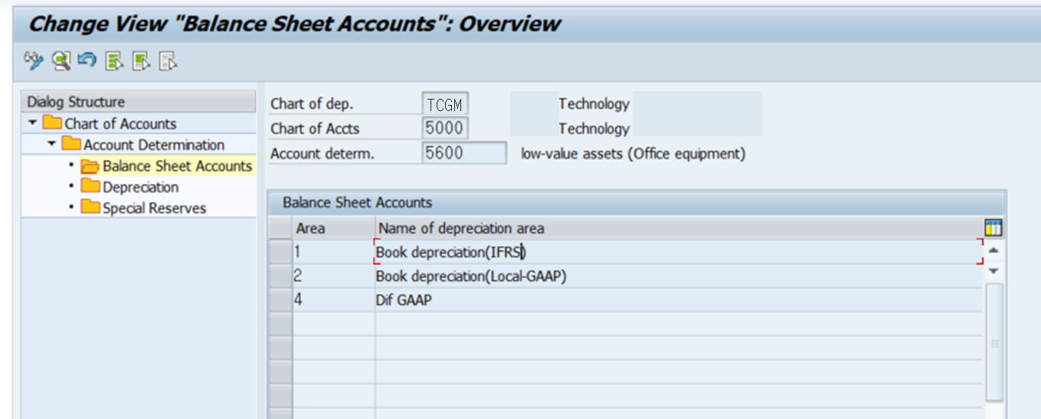Click area cell with value 4

click(334, 300)
